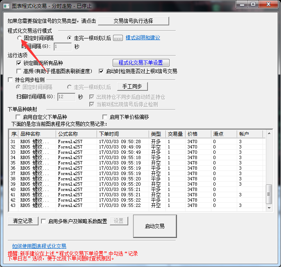This screenshot has height=267, width=281.
Task: Select trade record row 39
Action: coord(137,184)
